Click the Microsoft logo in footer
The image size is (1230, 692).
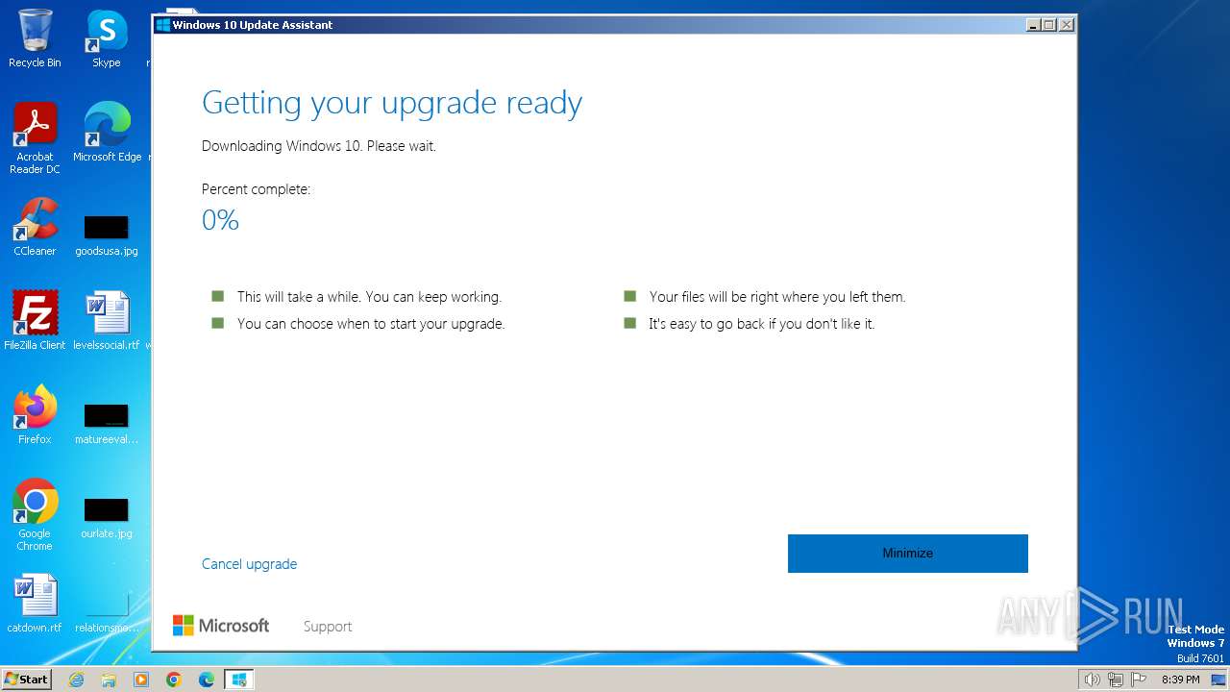(x=221, y=626)
